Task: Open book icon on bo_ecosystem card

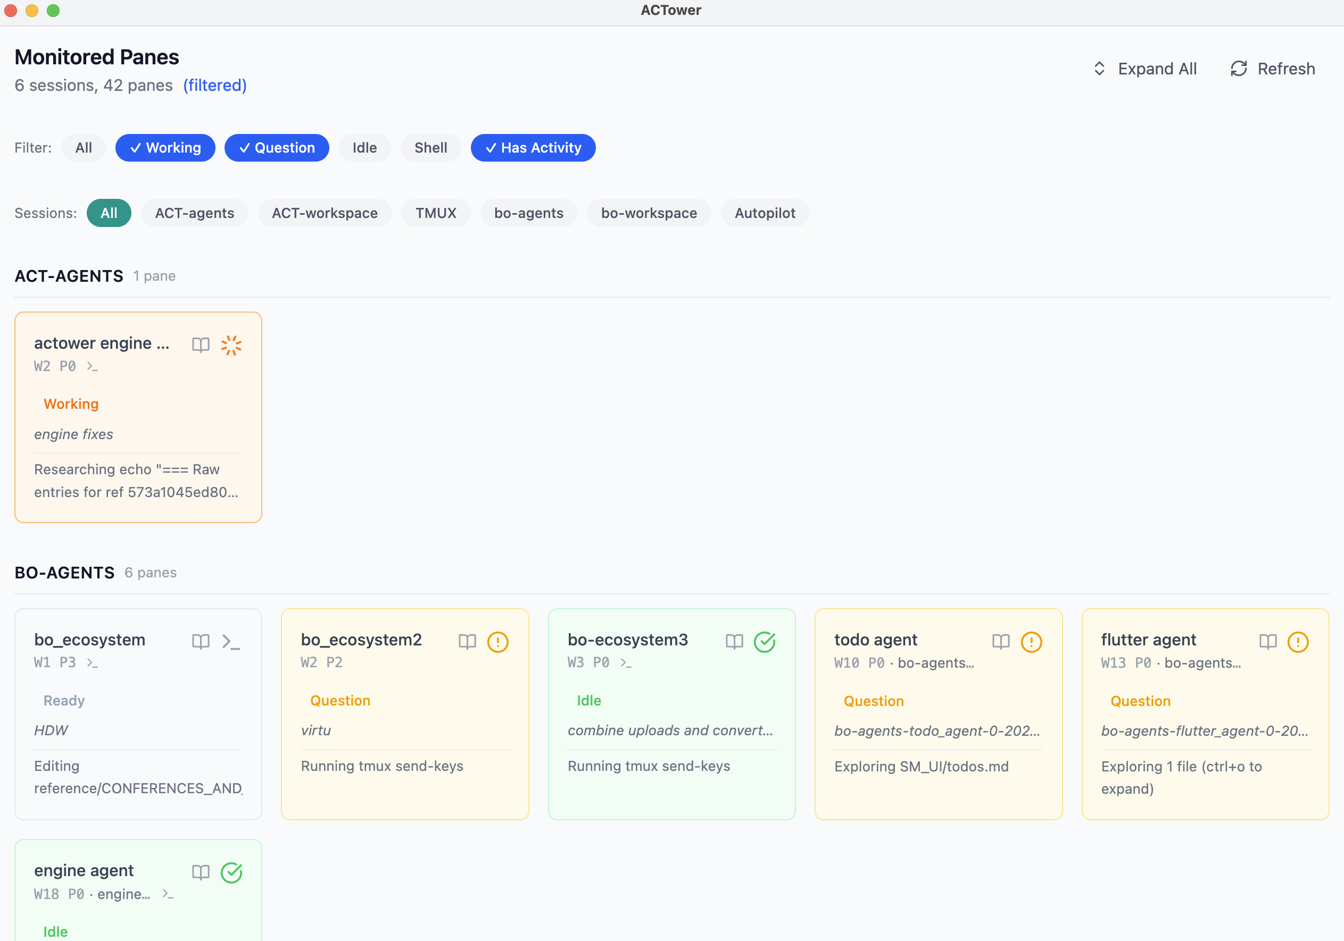Action: [201, 642]
